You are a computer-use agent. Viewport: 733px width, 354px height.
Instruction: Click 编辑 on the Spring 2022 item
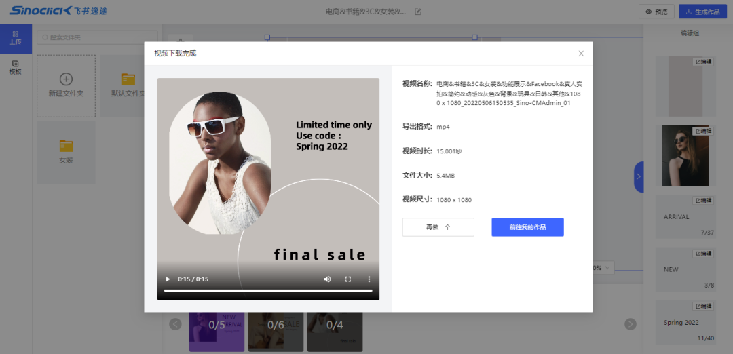pyautogui.click(x=704, y=306)
